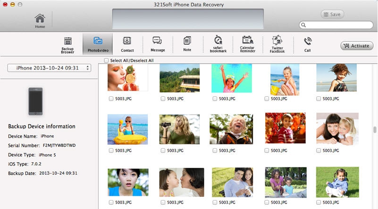Select the girl kissing mom thumbnail
The width and height of the screenshot is (378, 209).
tap(182, 182)
